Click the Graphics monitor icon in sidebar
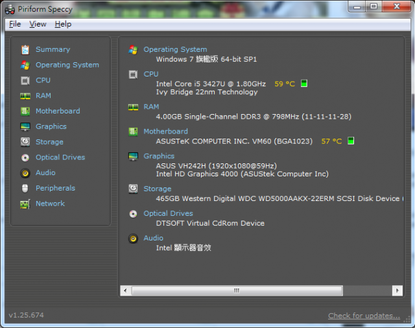This screenshot has width=415, height=328. [25, 126]
